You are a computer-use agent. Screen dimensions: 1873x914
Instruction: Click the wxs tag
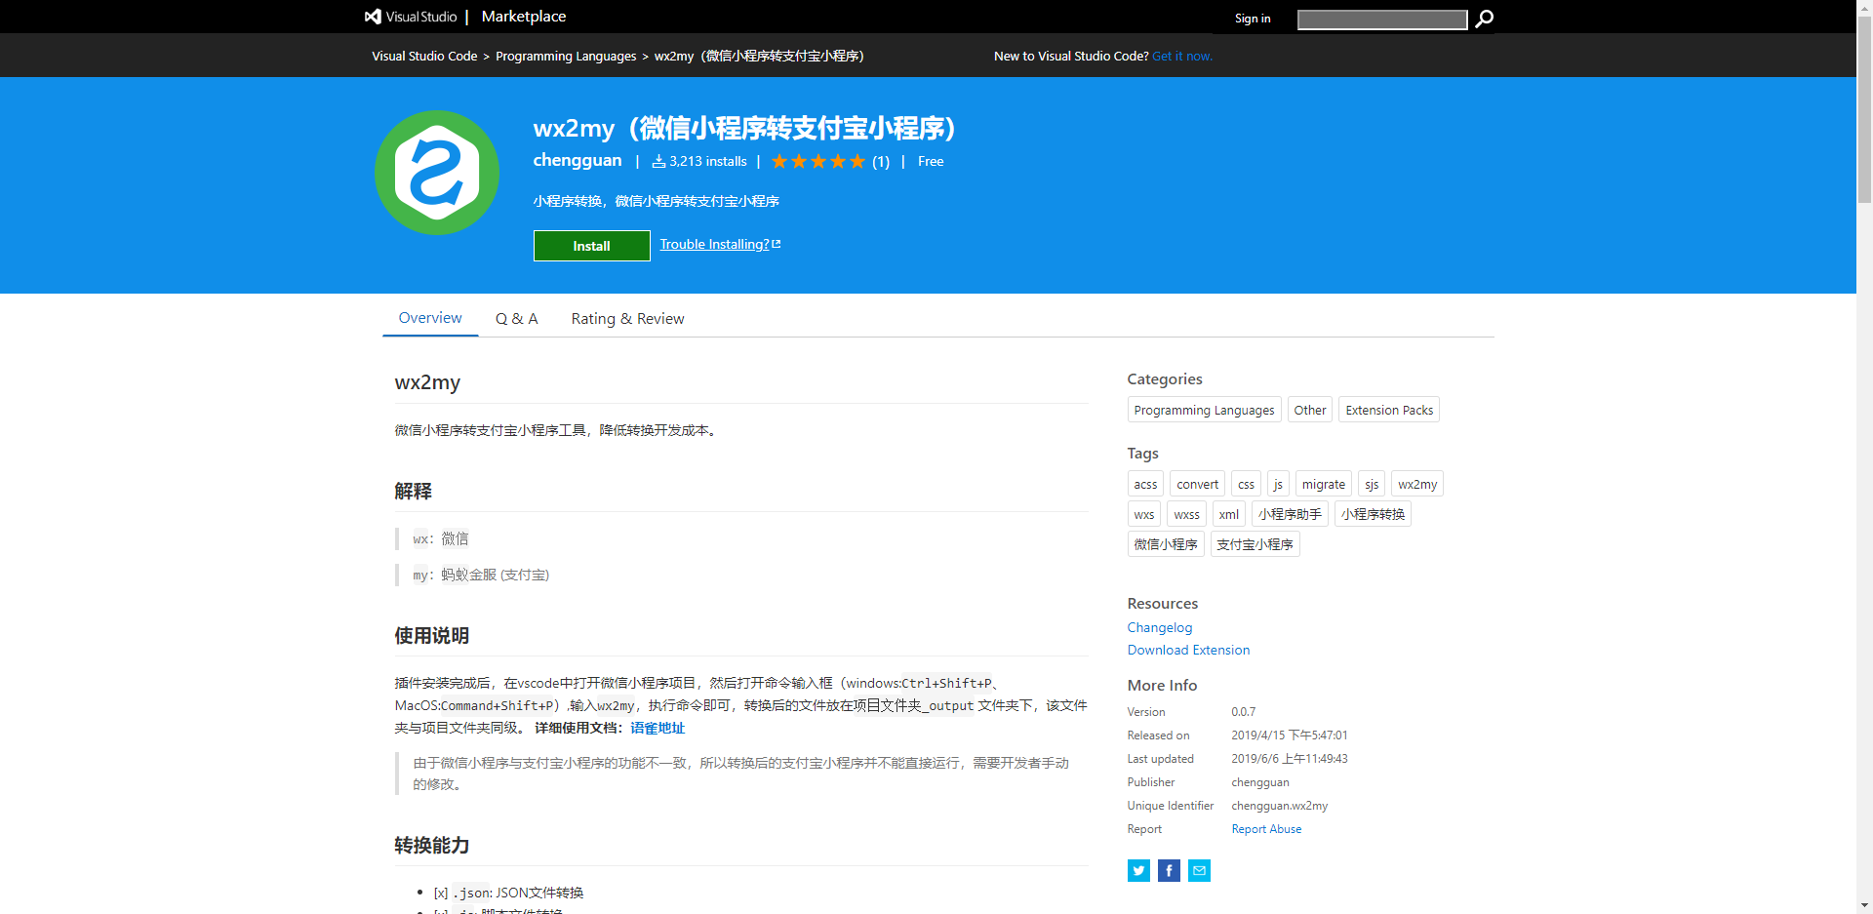pos(1144,514)
